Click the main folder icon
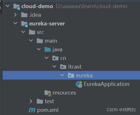The image size is (140, 115). [40, 41]
